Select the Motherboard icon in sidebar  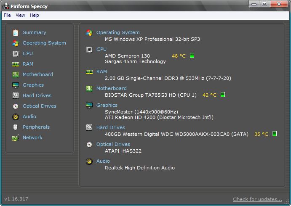pos(16,74)
